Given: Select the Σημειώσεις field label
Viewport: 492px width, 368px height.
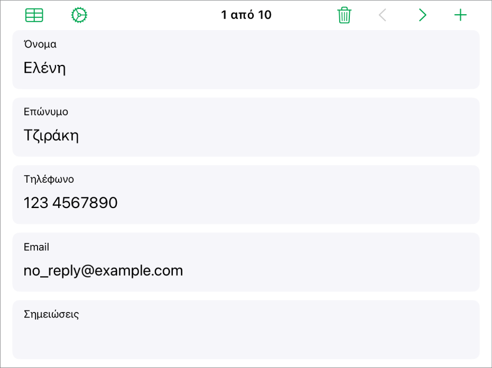Looking at the screenshot, I should [51, 314].
